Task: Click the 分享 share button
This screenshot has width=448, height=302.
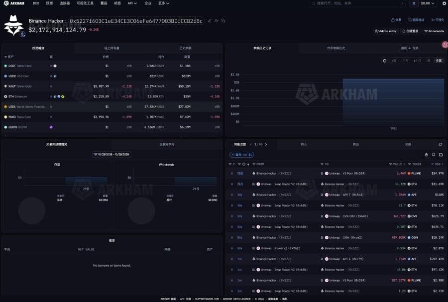Action: point(396,20)
